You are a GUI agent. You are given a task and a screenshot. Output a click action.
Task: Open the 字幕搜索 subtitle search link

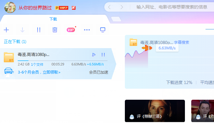181,42
